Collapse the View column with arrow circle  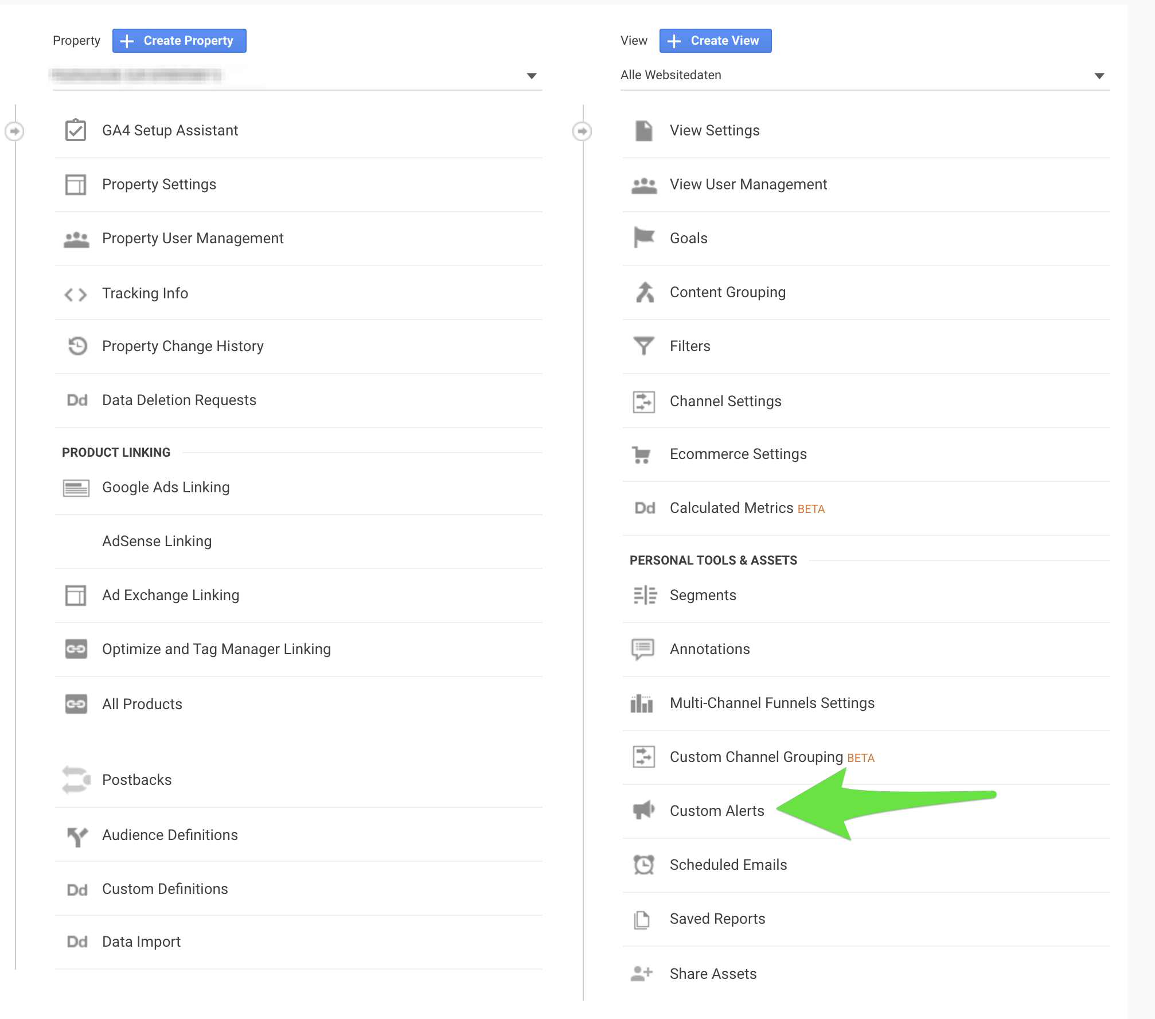[582, 131]
